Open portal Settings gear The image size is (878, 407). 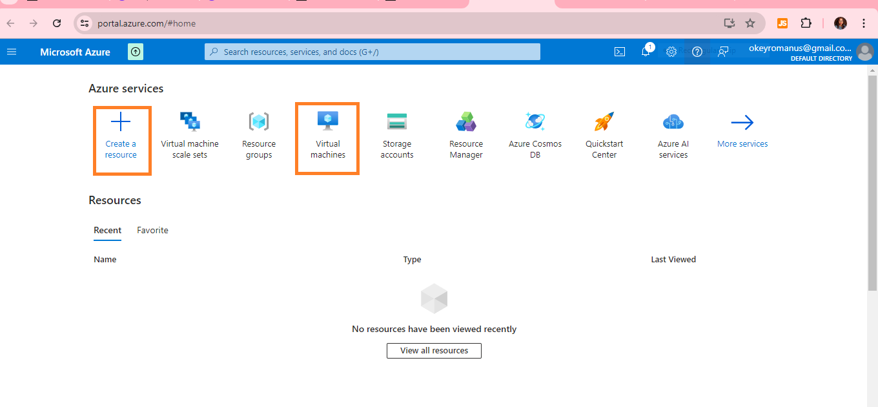[671, 52]
